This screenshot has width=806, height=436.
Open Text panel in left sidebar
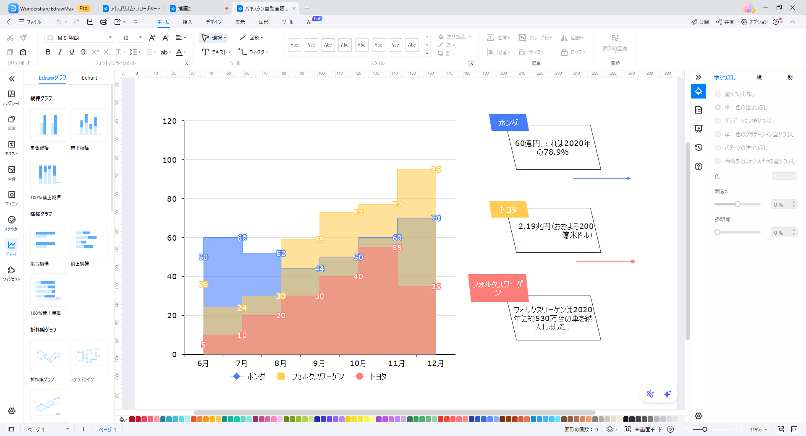coord(12,148)
